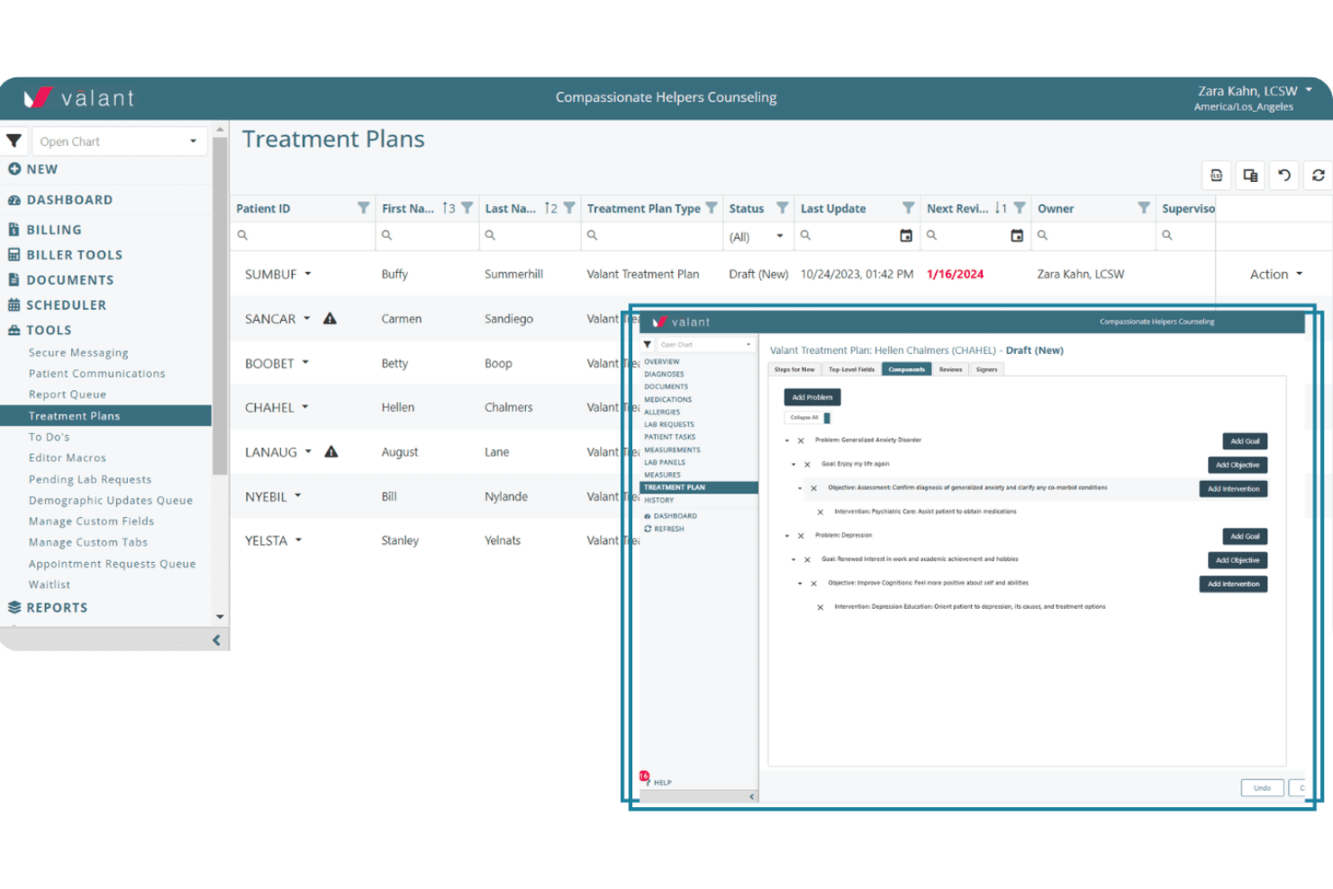This screenshot has width=1333, height=889.
Task: Open the filter icon beside Open Chart
Action: point(14,141)
